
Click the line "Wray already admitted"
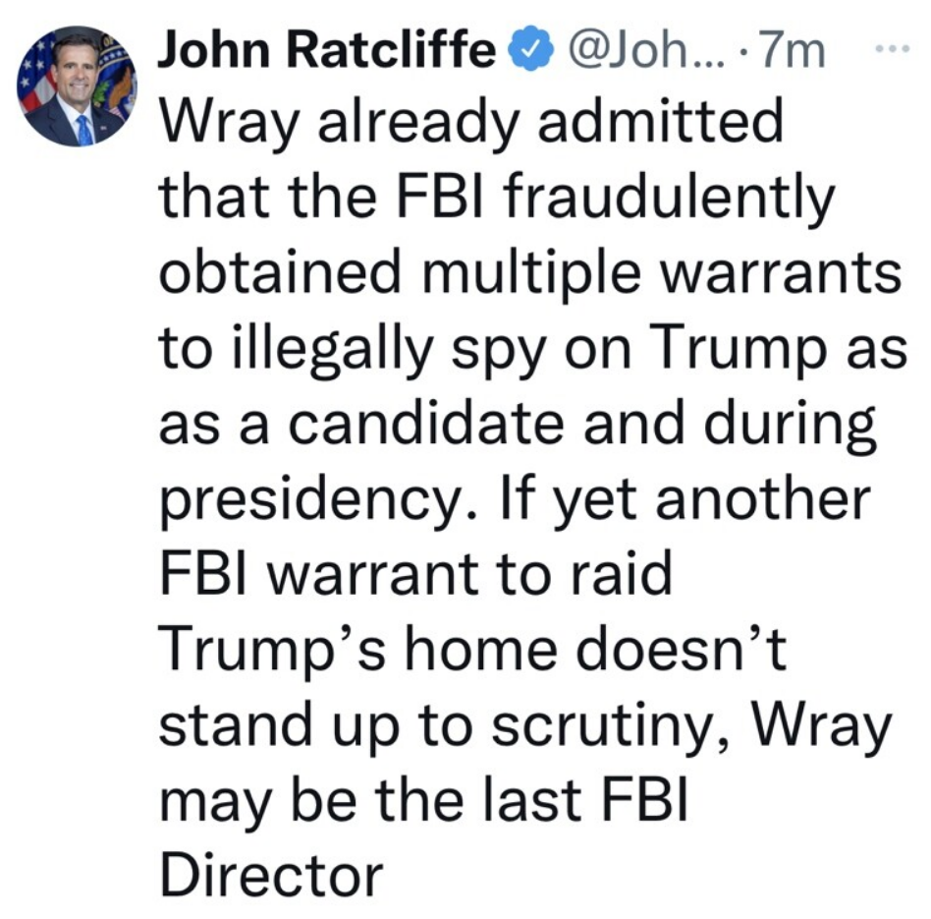pyautogui.click(x=470, y=121)
